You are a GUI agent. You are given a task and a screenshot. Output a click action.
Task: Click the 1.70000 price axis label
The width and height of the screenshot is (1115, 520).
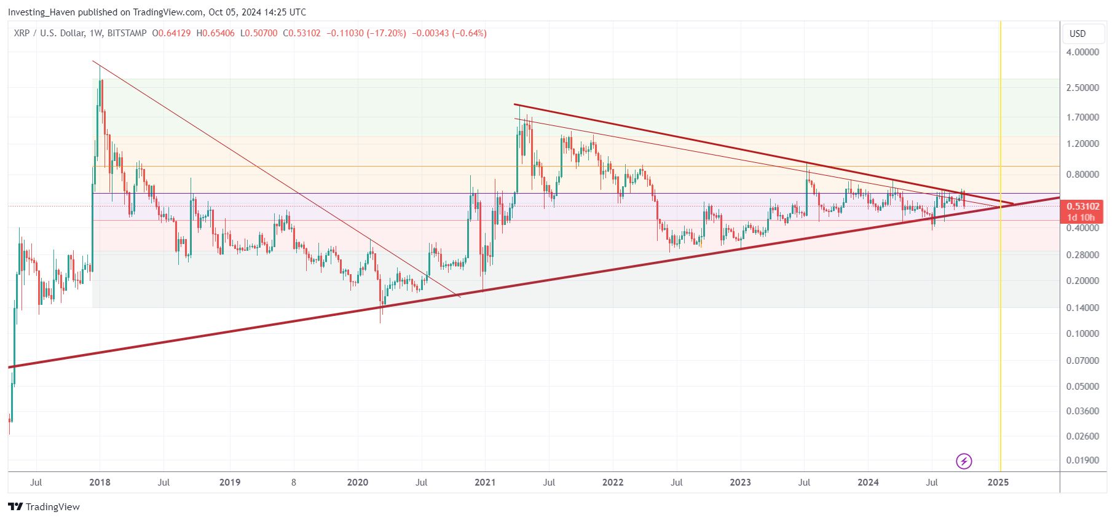point(1082,117)
